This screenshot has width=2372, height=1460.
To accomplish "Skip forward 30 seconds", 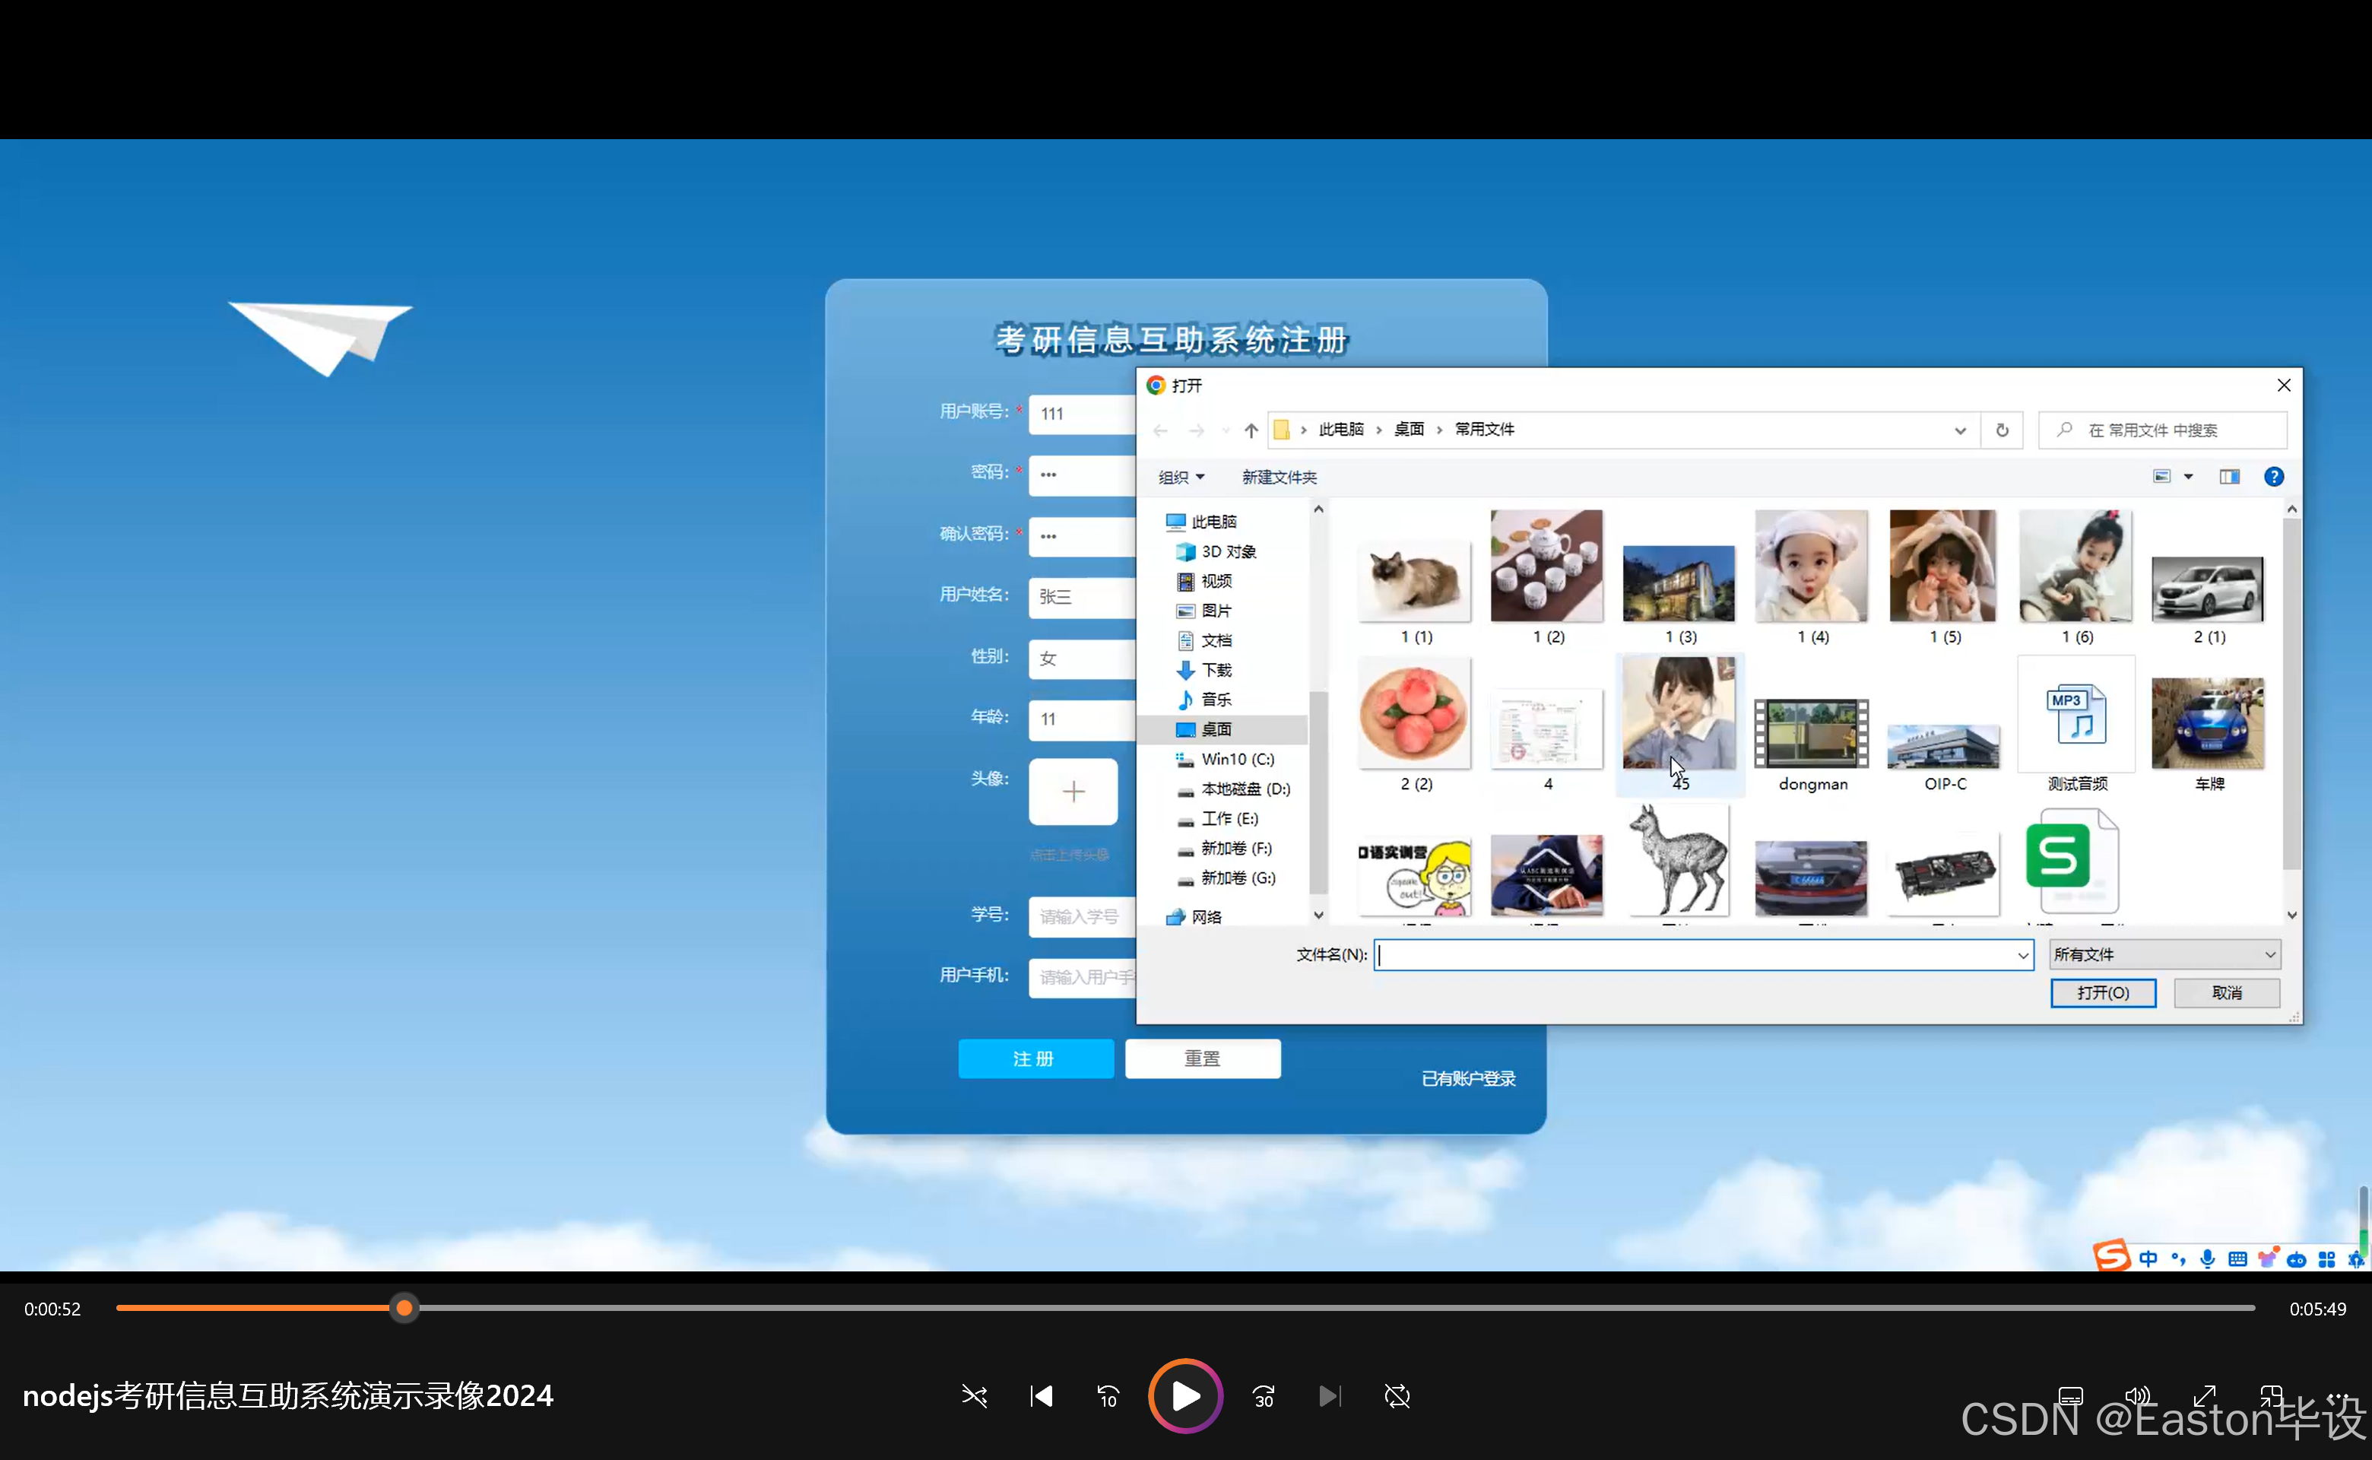I will [1264, 1396].
